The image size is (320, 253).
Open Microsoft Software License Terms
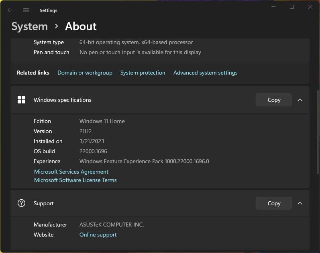click(75, 180)
